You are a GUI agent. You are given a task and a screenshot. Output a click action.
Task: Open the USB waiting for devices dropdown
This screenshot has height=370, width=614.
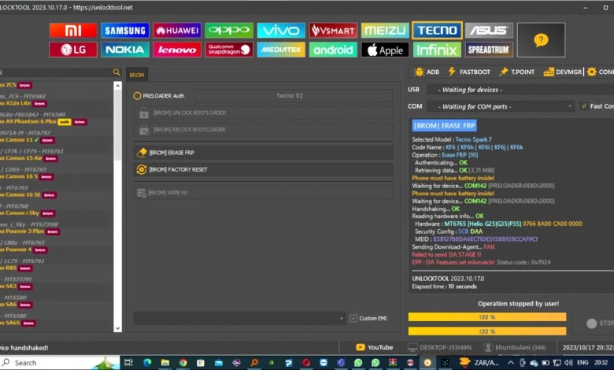[520, 90]
